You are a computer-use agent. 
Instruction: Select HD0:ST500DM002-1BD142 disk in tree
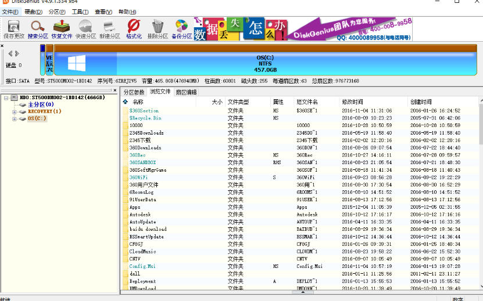point(62,97)
